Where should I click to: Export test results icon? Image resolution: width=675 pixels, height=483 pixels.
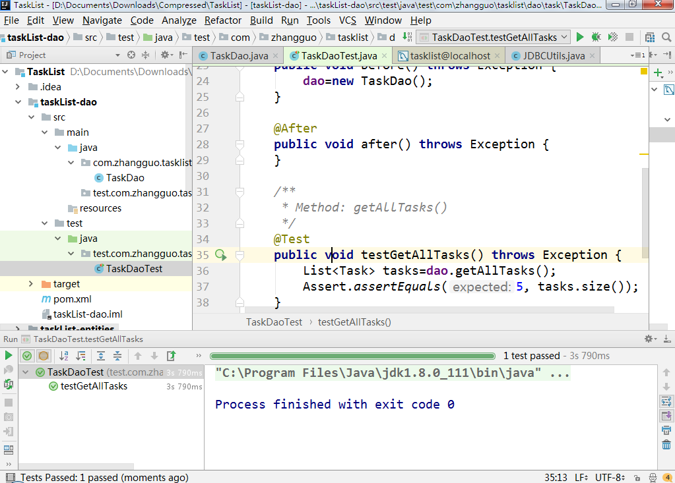pyautogui.click(x=172, y=355)
